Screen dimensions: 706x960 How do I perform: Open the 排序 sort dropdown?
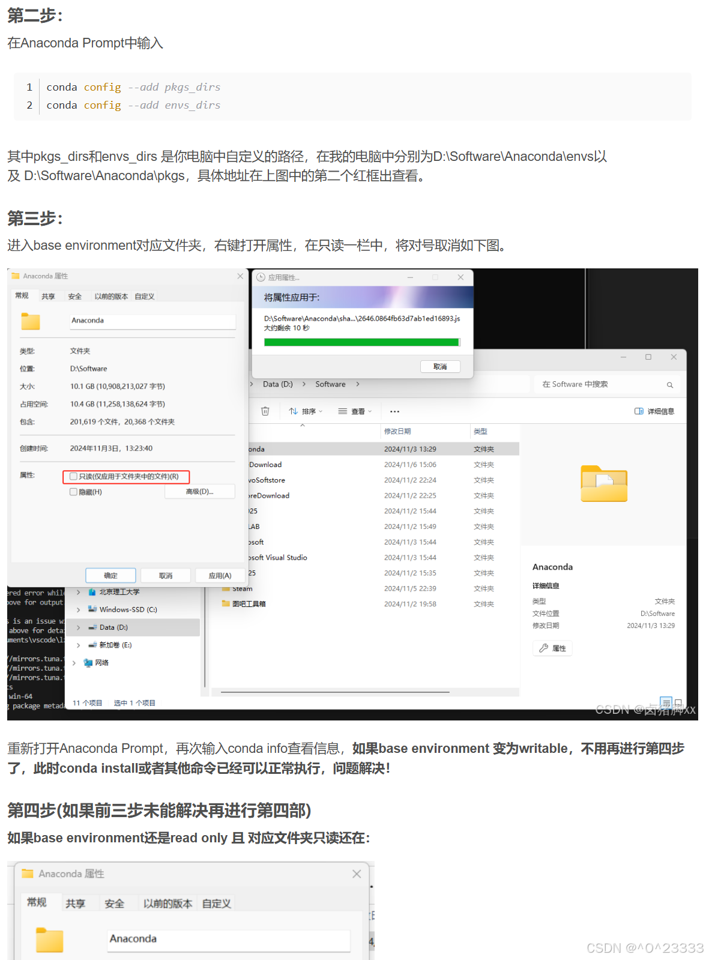click(306, 411)
